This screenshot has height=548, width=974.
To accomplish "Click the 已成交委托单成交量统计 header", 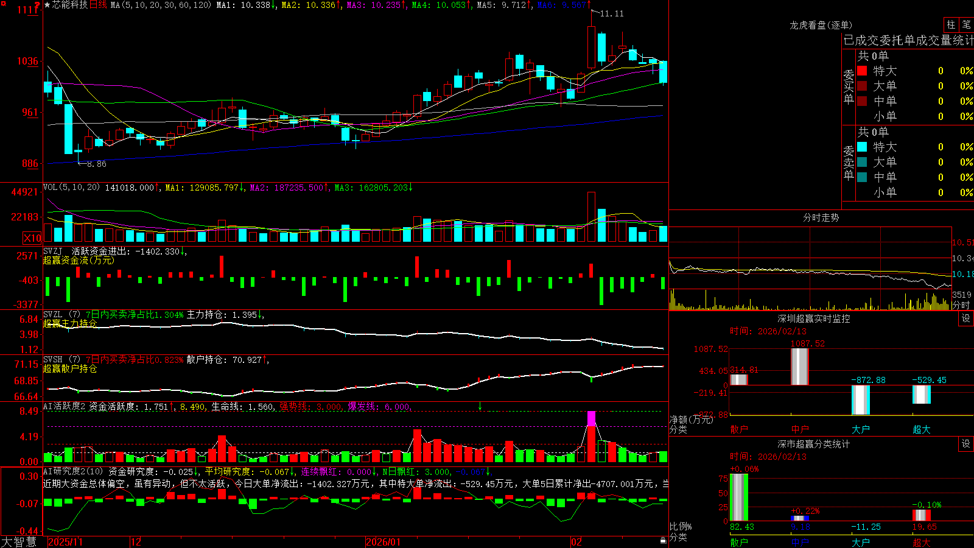I will coord(908,40).
